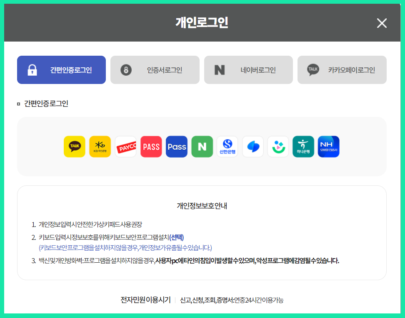The width and height of the screenshot is (405, 318).
Task: Switch to the 간편인증로그인 tab
Action: [62, 70]
